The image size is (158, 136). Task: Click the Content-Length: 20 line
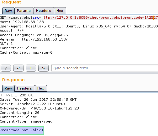tap(20, 113)
